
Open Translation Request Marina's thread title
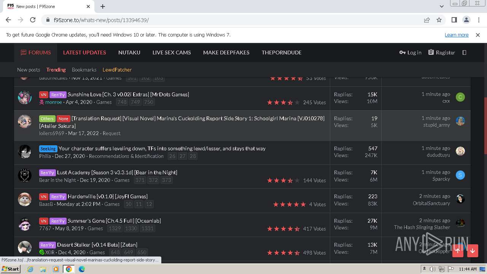[x=182, y=122]
